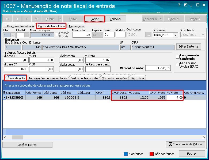209x160 pixels.
Task: Click the Editar button
Action: (73, 19)
